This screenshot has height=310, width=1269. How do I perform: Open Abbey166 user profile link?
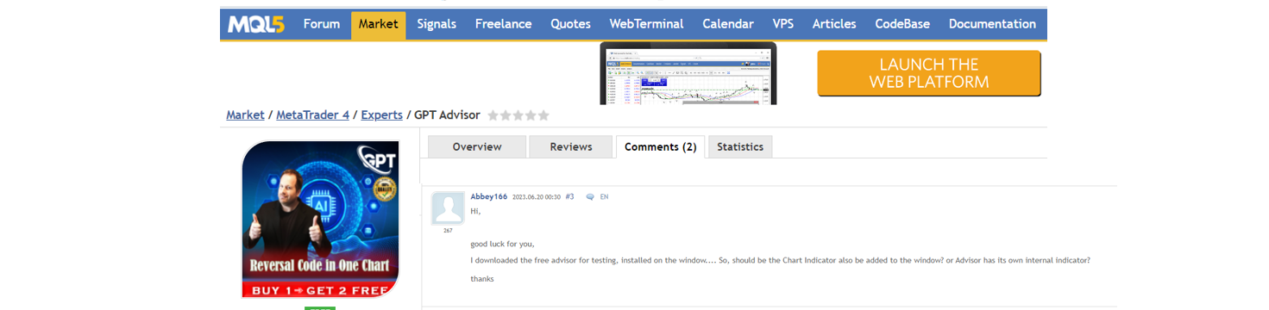click(x=489, y=196)
